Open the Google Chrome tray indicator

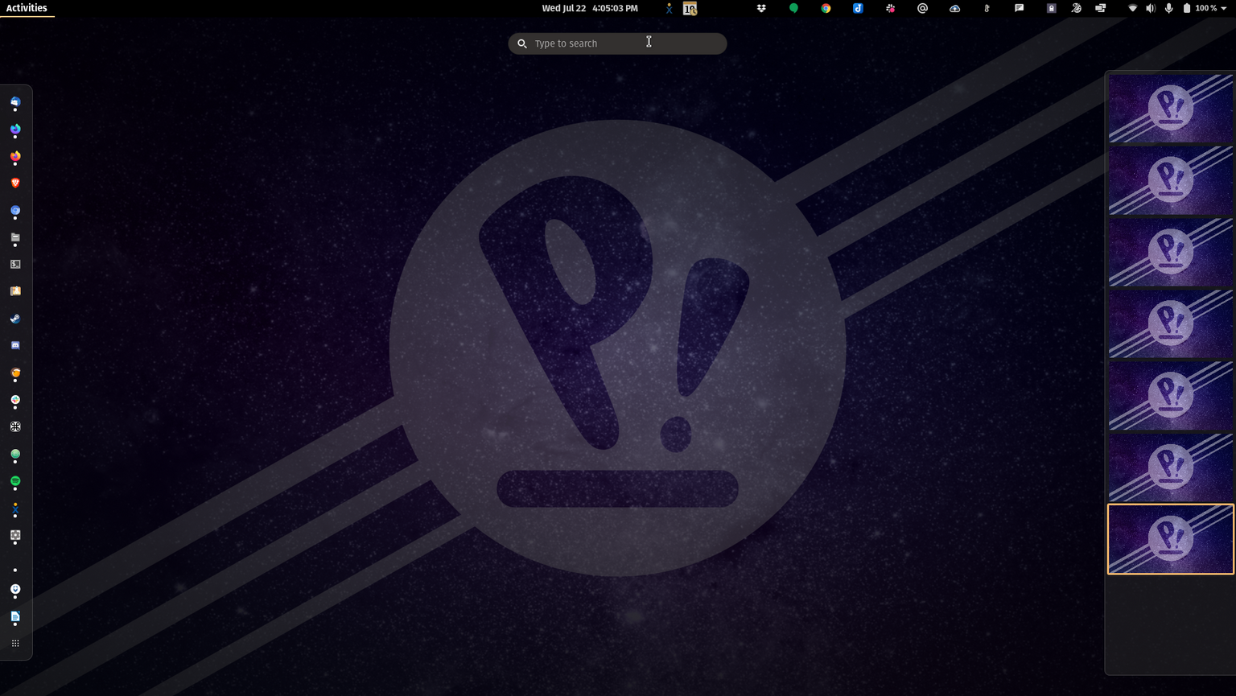[826, 8]
